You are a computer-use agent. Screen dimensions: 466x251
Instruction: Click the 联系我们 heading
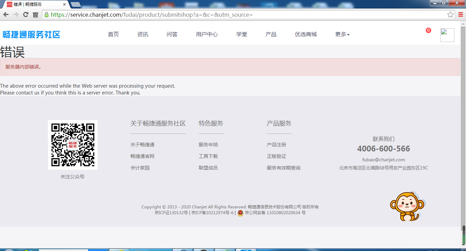point(384,139)
